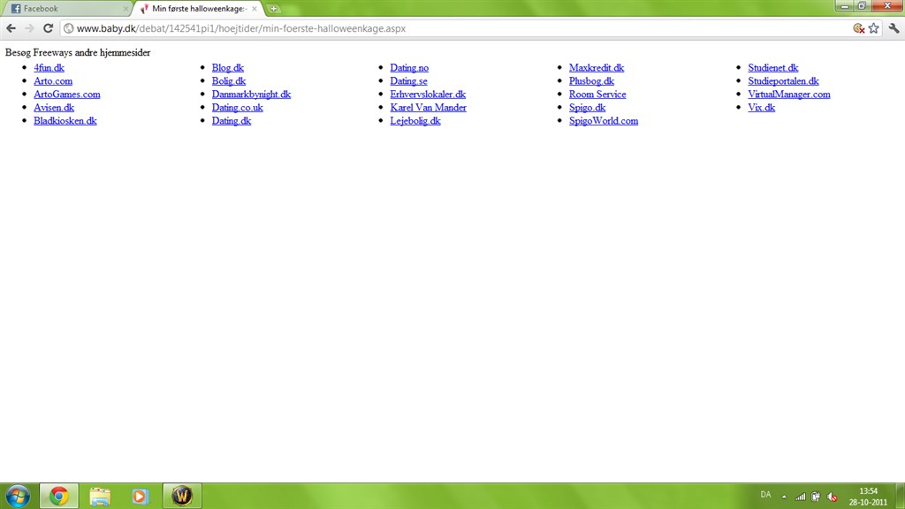
Task: Click the Room Service link
Action: click(597, 94)
